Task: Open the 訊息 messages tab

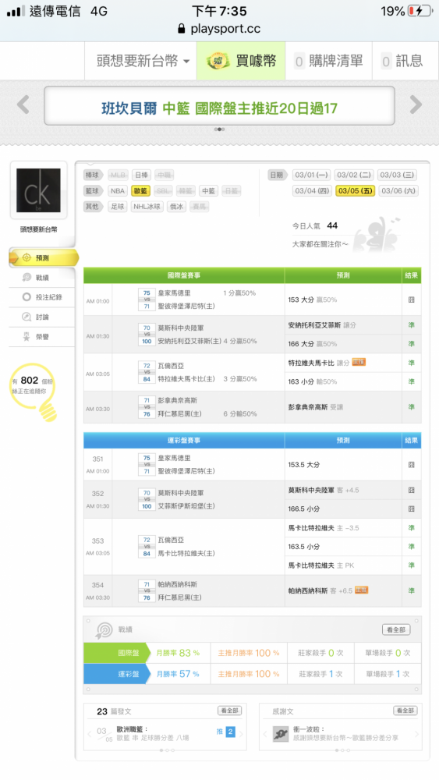Action: (402, 61)
